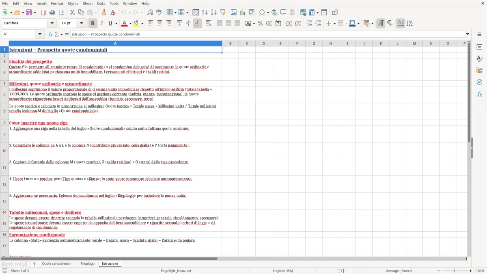Screen dimensions: 487x274
Task: Adjust the zoom slider handle
Action: [x=455, y=271]
